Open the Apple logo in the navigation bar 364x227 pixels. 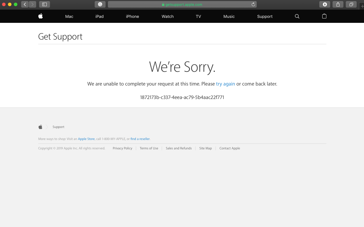point(40,16)
